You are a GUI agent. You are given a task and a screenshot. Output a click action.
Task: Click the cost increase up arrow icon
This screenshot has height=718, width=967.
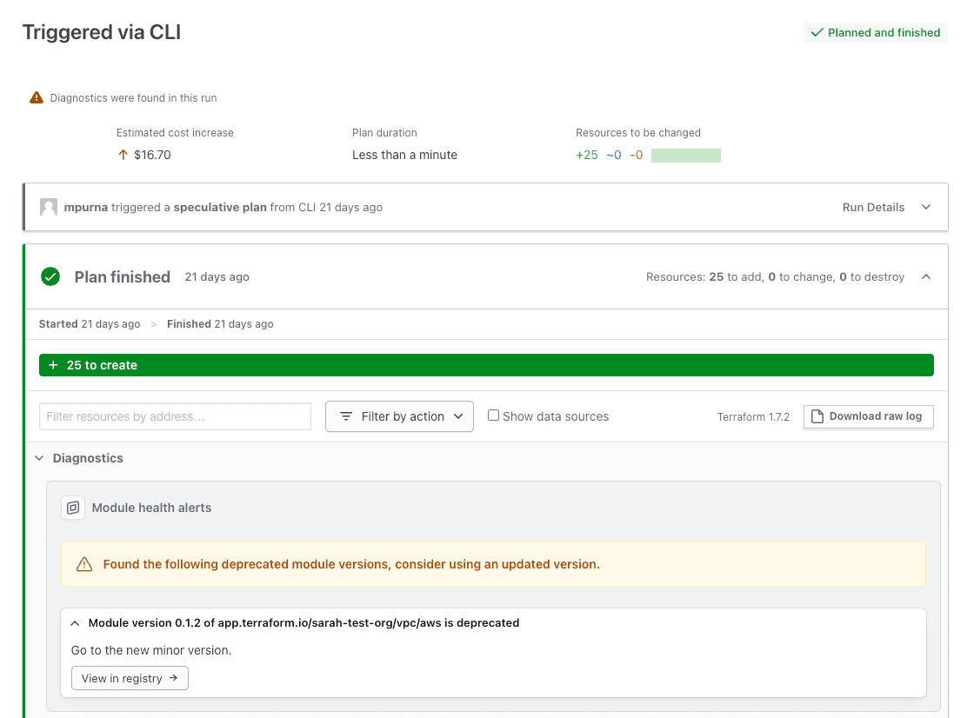click(x=123, y=156)
